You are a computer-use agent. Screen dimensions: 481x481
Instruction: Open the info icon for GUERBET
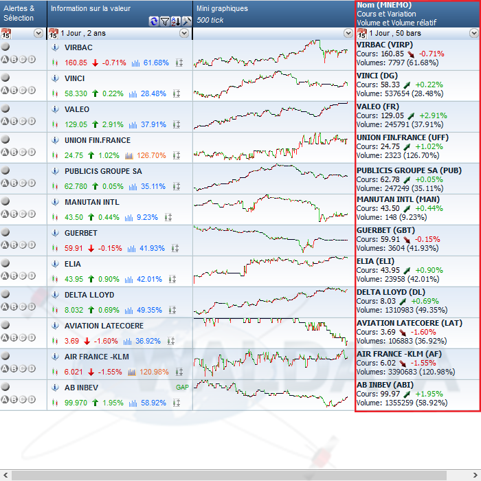click(x=55, y=233)
